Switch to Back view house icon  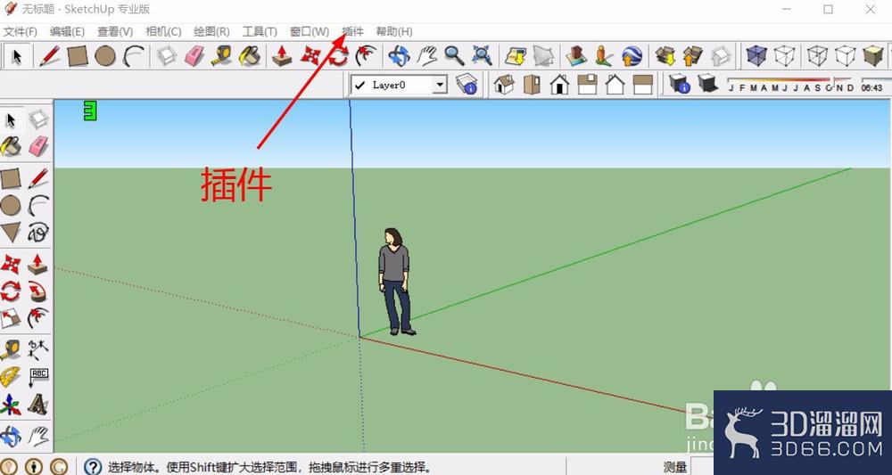(x=615, y=84)
